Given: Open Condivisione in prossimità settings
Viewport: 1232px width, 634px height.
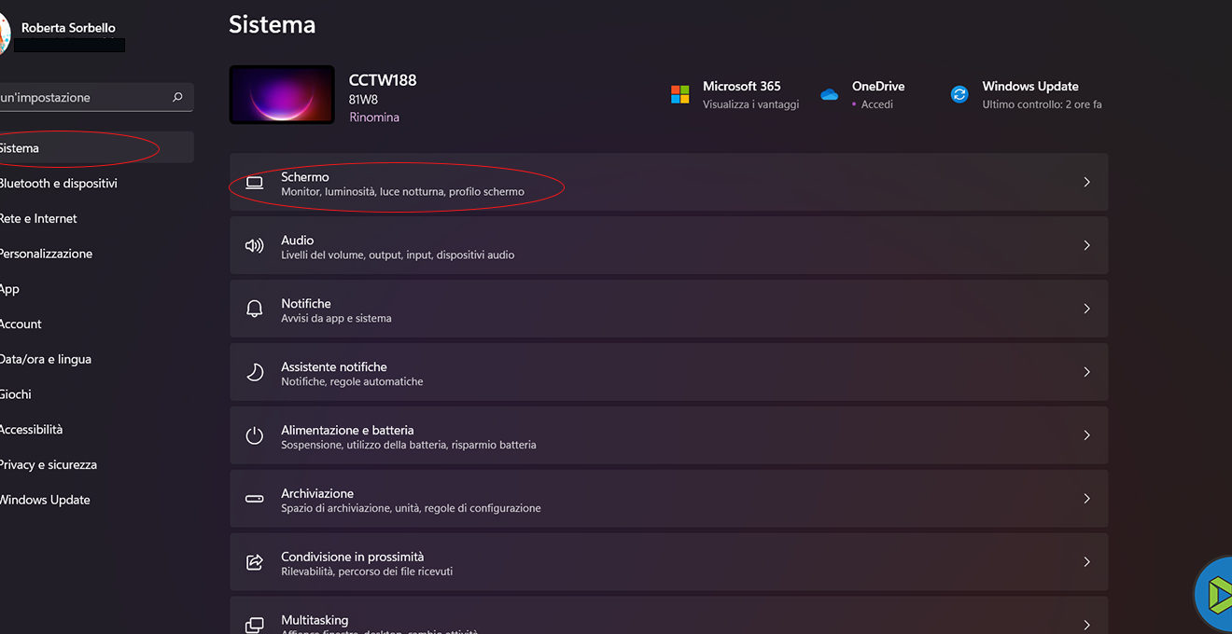Looking at the screenshot, I should [x=668, y=562].
